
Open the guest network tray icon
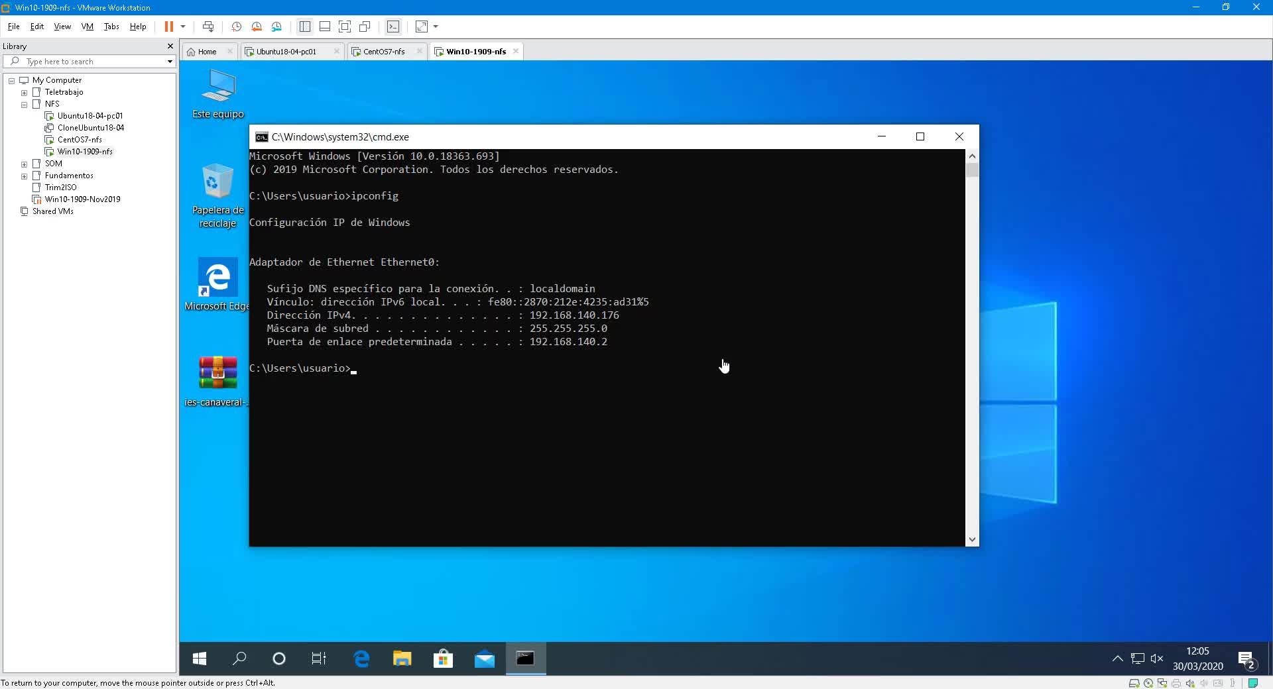pyautogui.click(x=1138, y=659)
